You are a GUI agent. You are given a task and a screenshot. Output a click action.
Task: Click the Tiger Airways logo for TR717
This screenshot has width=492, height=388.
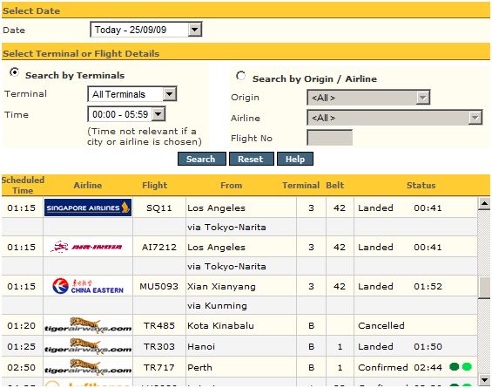tap(88, 367)
